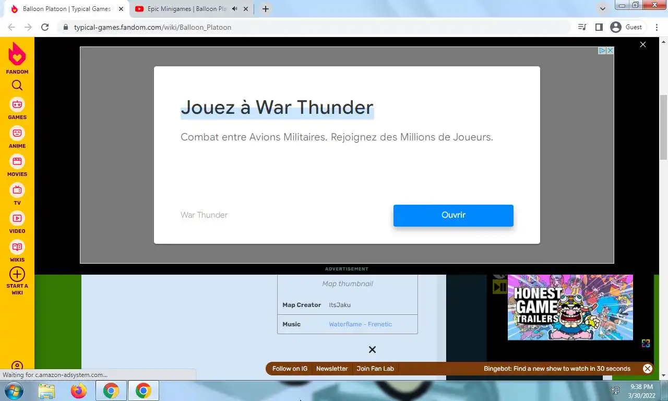Open the Fandom home logo

coord(17,57)
